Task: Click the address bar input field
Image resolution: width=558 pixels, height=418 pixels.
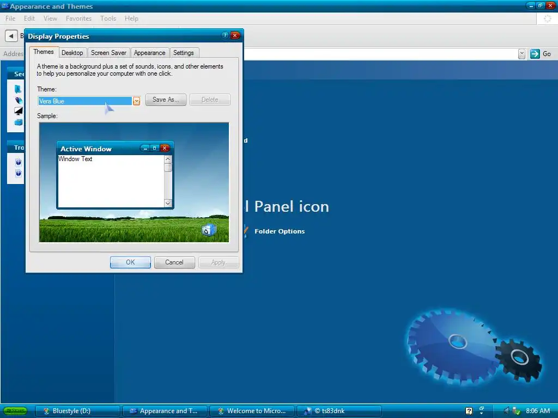Action: [x=381, y=54]
